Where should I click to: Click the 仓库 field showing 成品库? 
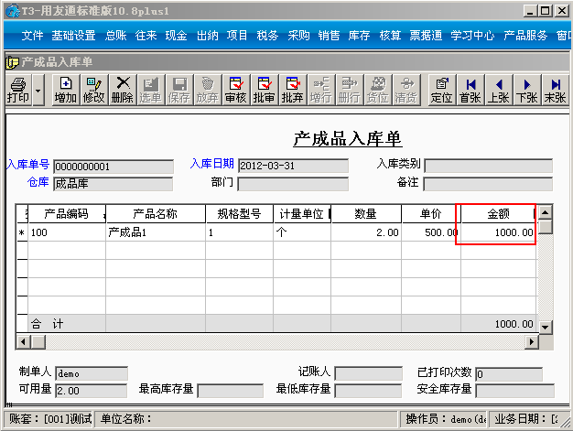113,184
